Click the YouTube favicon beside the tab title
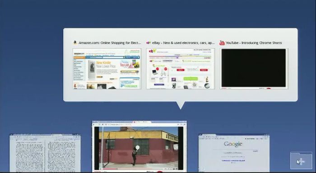The height and width of the screenshot is (173, 316). 222,43
